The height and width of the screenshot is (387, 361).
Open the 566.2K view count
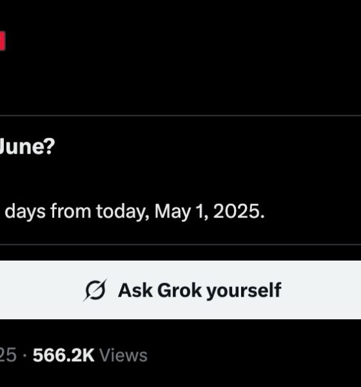[x=63, y=355]
